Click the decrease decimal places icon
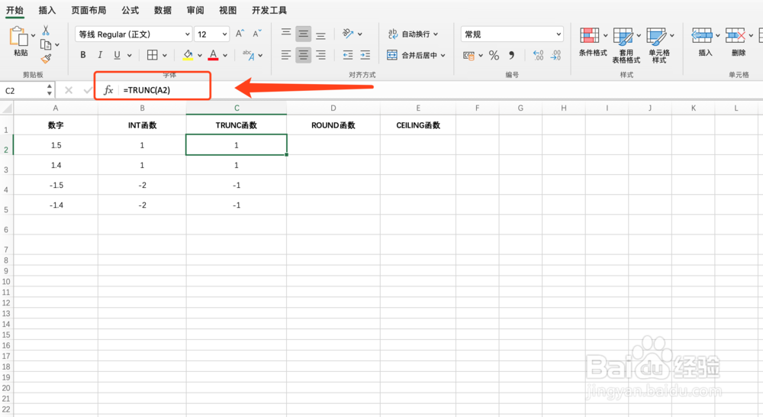Image resolution: width=763 pixels, height=417 pixels. coord(555,55)
